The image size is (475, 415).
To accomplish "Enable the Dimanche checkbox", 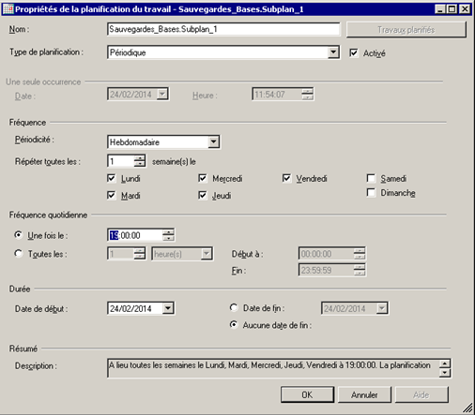I will point(371,193).
